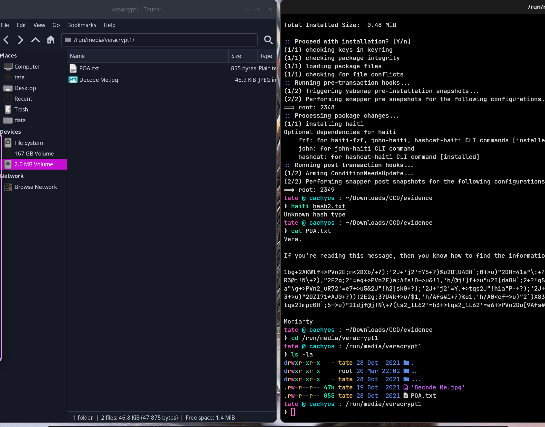Sort files by Type column header
The width and height of the screenshot is (545, 427).
tap(266, 56)
